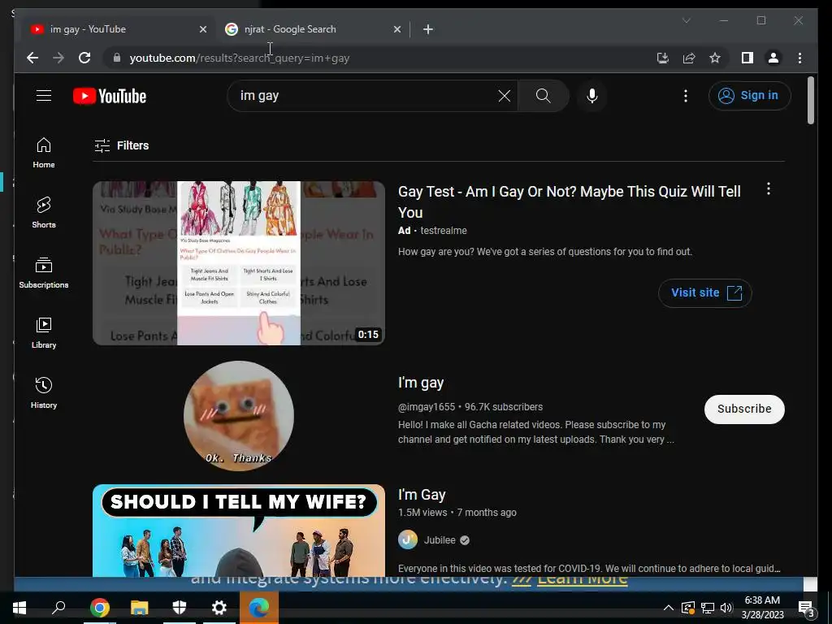Open Windows taskbar search
Screen dimensions: 832x624
click(58, 608)
